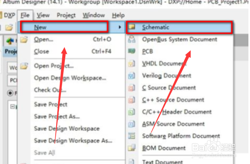Viewport: 250px width, 164px height.
Task: Select Save Project
Action: [71, 105]
